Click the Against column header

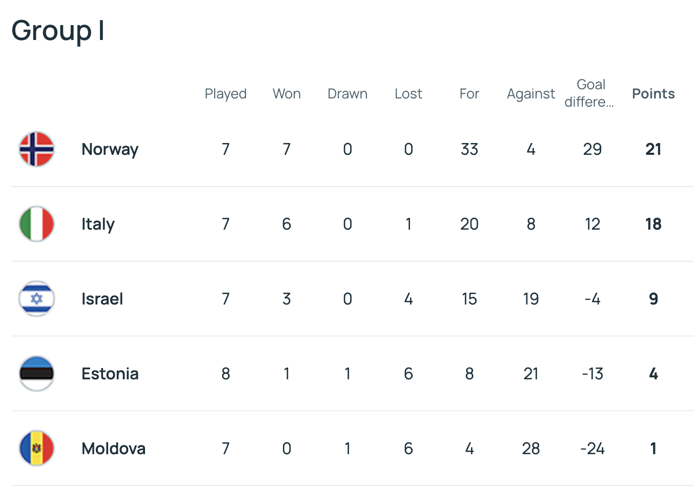(x=530, y=94)
